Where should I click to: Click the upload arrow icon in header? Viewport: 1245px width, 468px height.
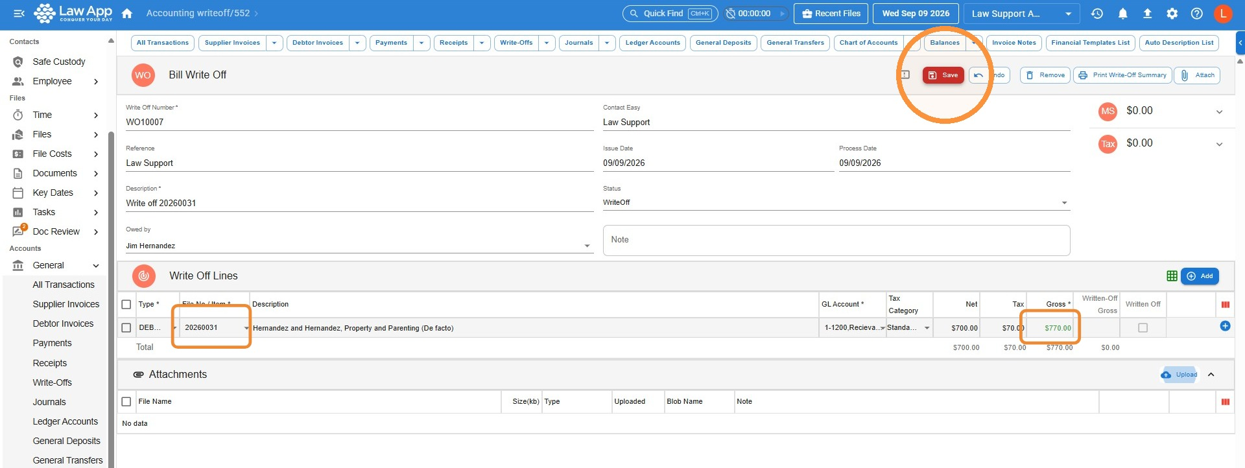[1147, 14]
